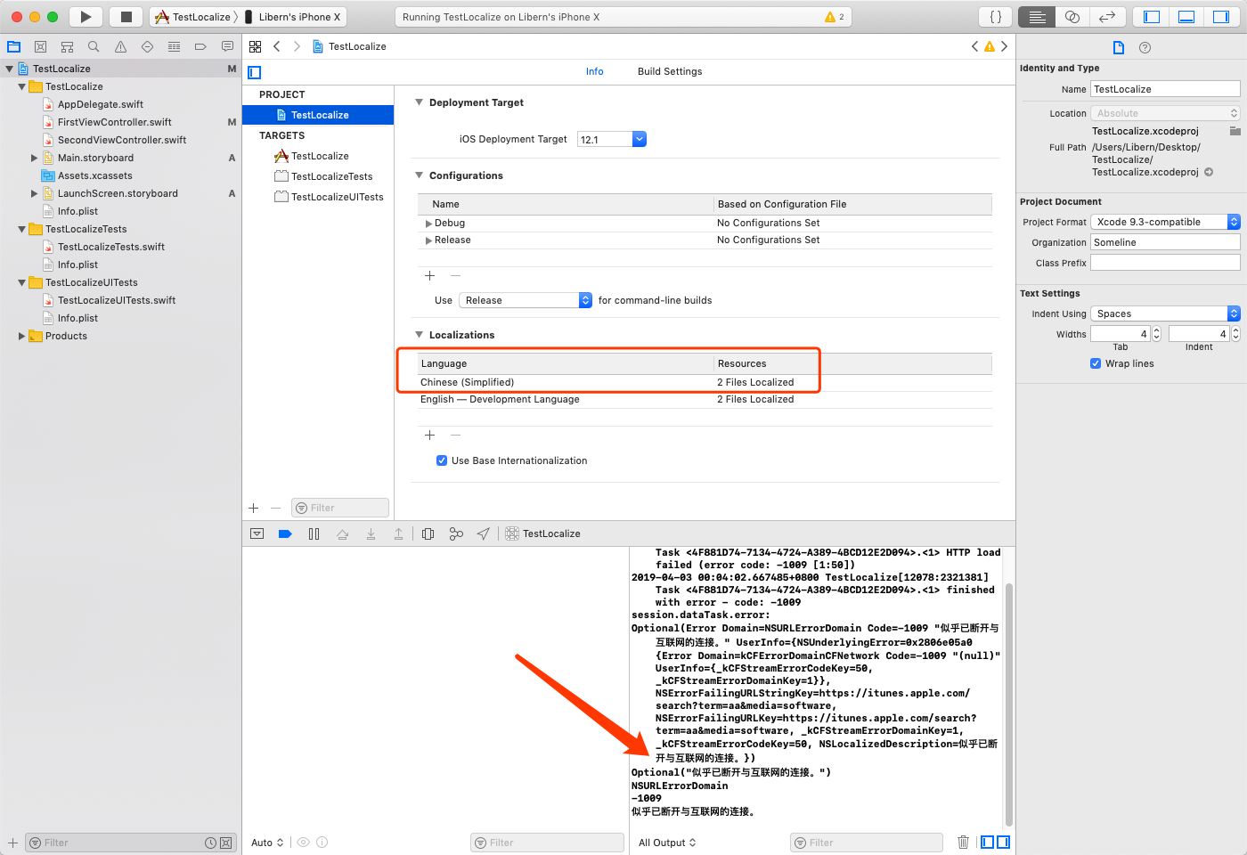Image resolution: width=1247 pixels, height=855 pixels.
Task: Open the Code Snippets library braces button
Action: [996, 17]
